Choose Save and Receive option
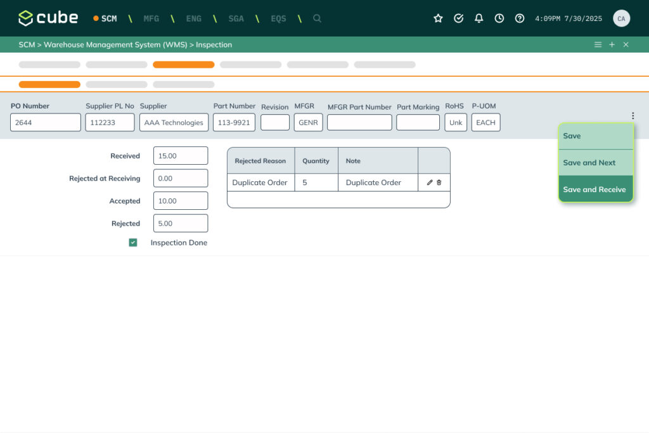 595,190
